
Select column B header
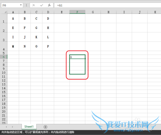(25, 12)
